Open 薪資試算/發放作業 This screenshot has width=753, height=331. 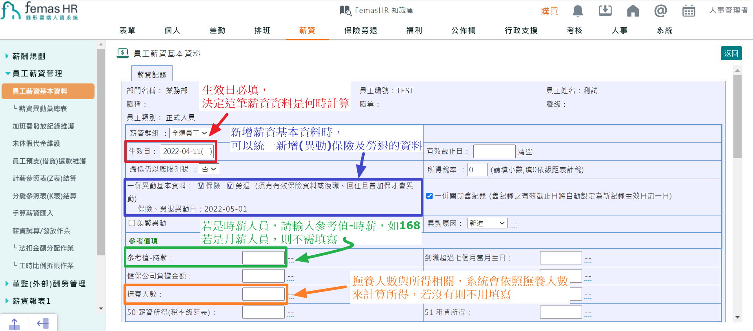tap(41, 231)
